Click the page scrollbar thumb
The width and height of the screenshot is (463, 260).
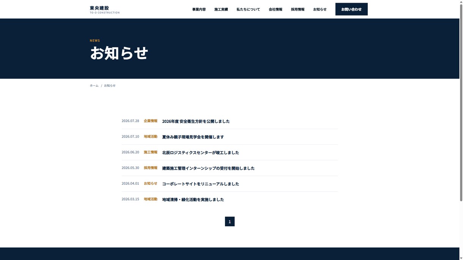[x=461, y=102]
